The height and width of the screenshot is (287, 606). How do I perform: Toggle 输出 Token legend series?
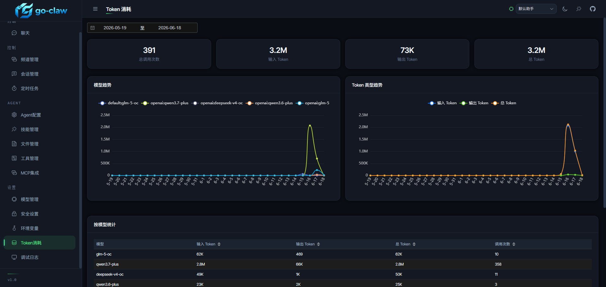[x=474, y=103]
